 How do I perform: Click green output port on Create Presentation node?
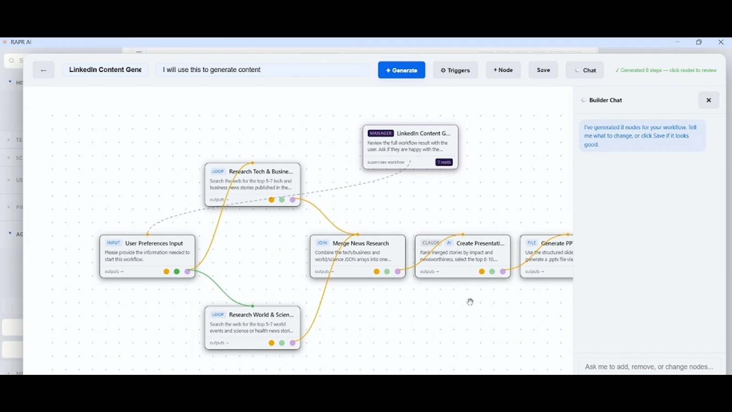tap(492, 271)
